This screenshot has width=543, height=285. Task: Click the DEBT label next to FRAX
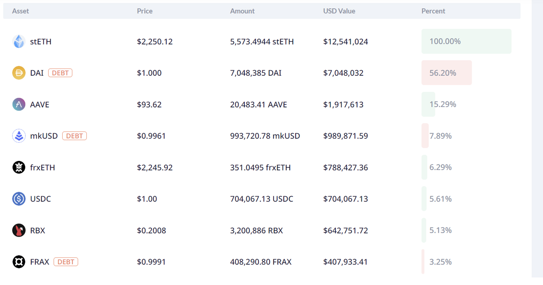coord(66,262)
